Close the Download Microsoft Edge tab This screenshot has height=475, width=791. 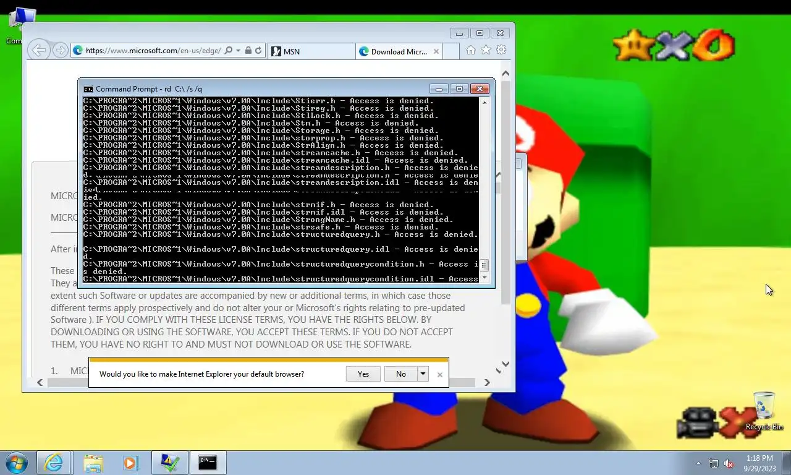pos(436,51)
